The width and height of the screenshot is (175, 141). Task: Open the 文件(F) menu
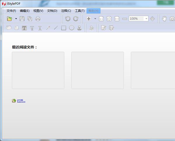[11, 11]
